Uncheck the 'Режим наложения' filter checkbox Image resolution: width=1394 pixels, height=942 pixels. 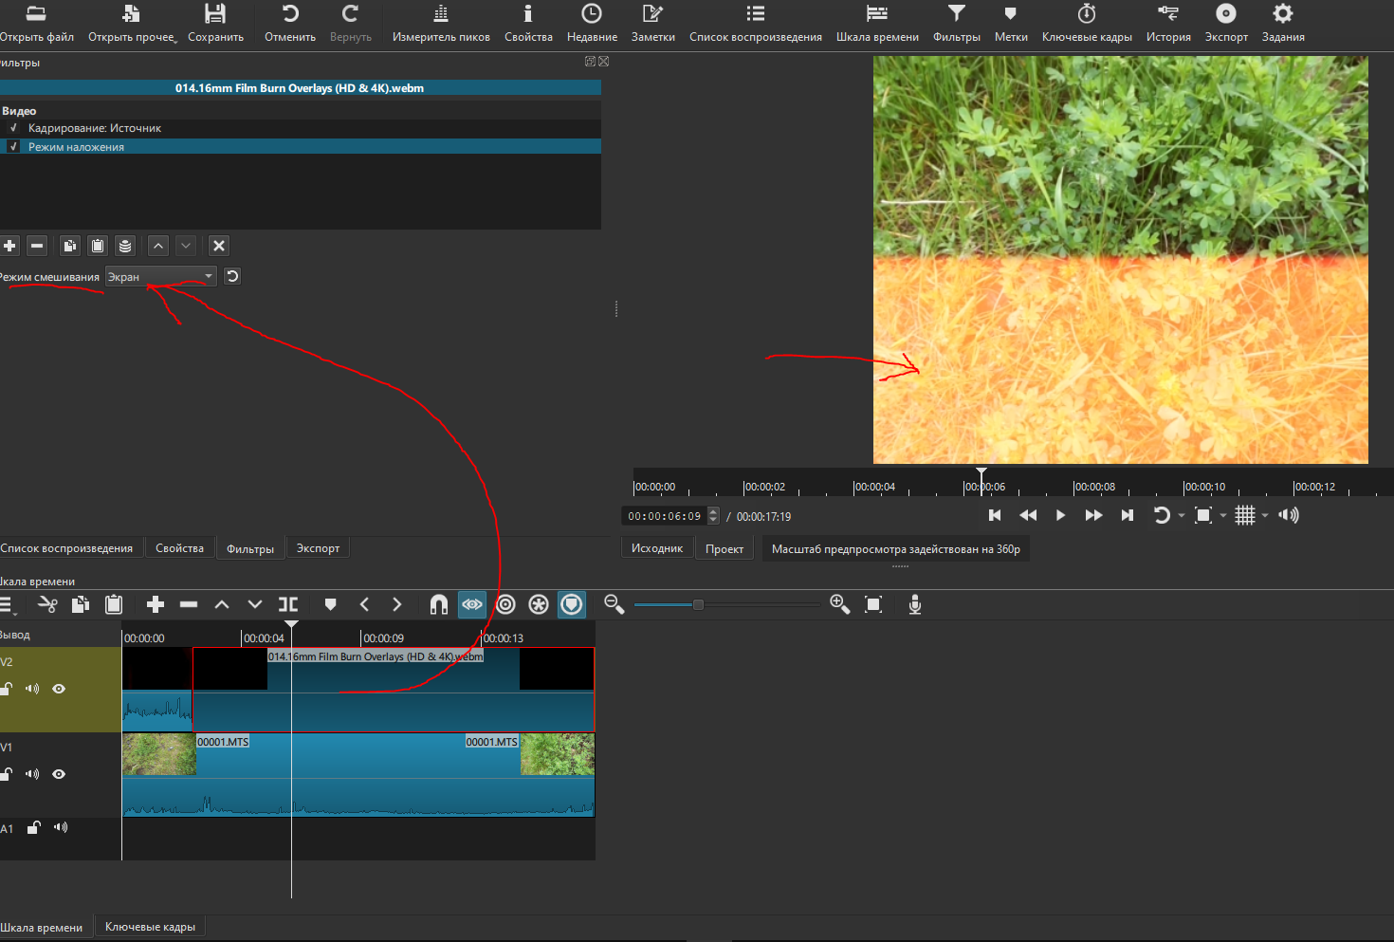(13, 147)
